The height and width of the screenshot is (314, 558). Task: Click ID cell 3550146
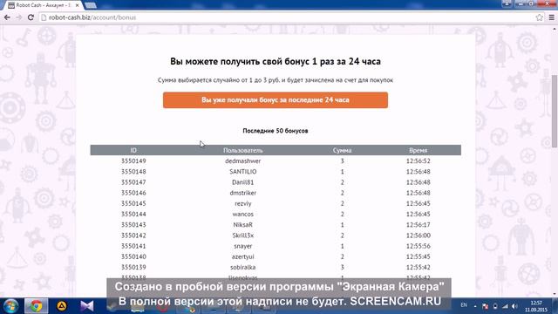[x=133, y=193]
